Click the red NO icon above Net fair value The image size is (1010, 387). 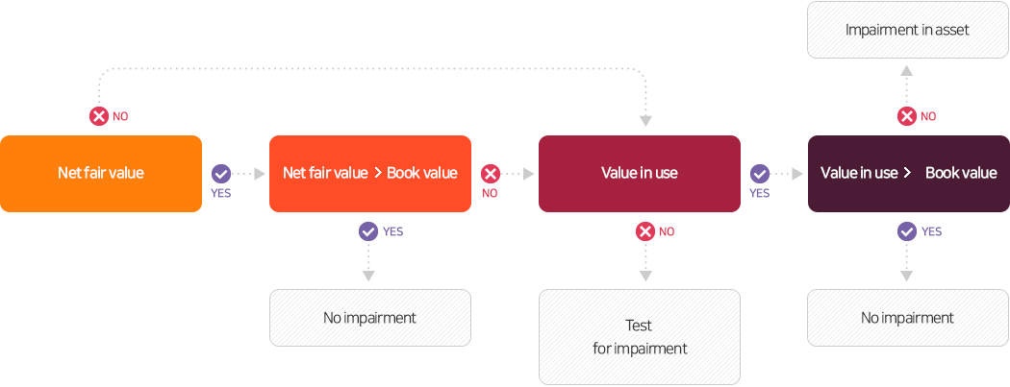point(98,116)
